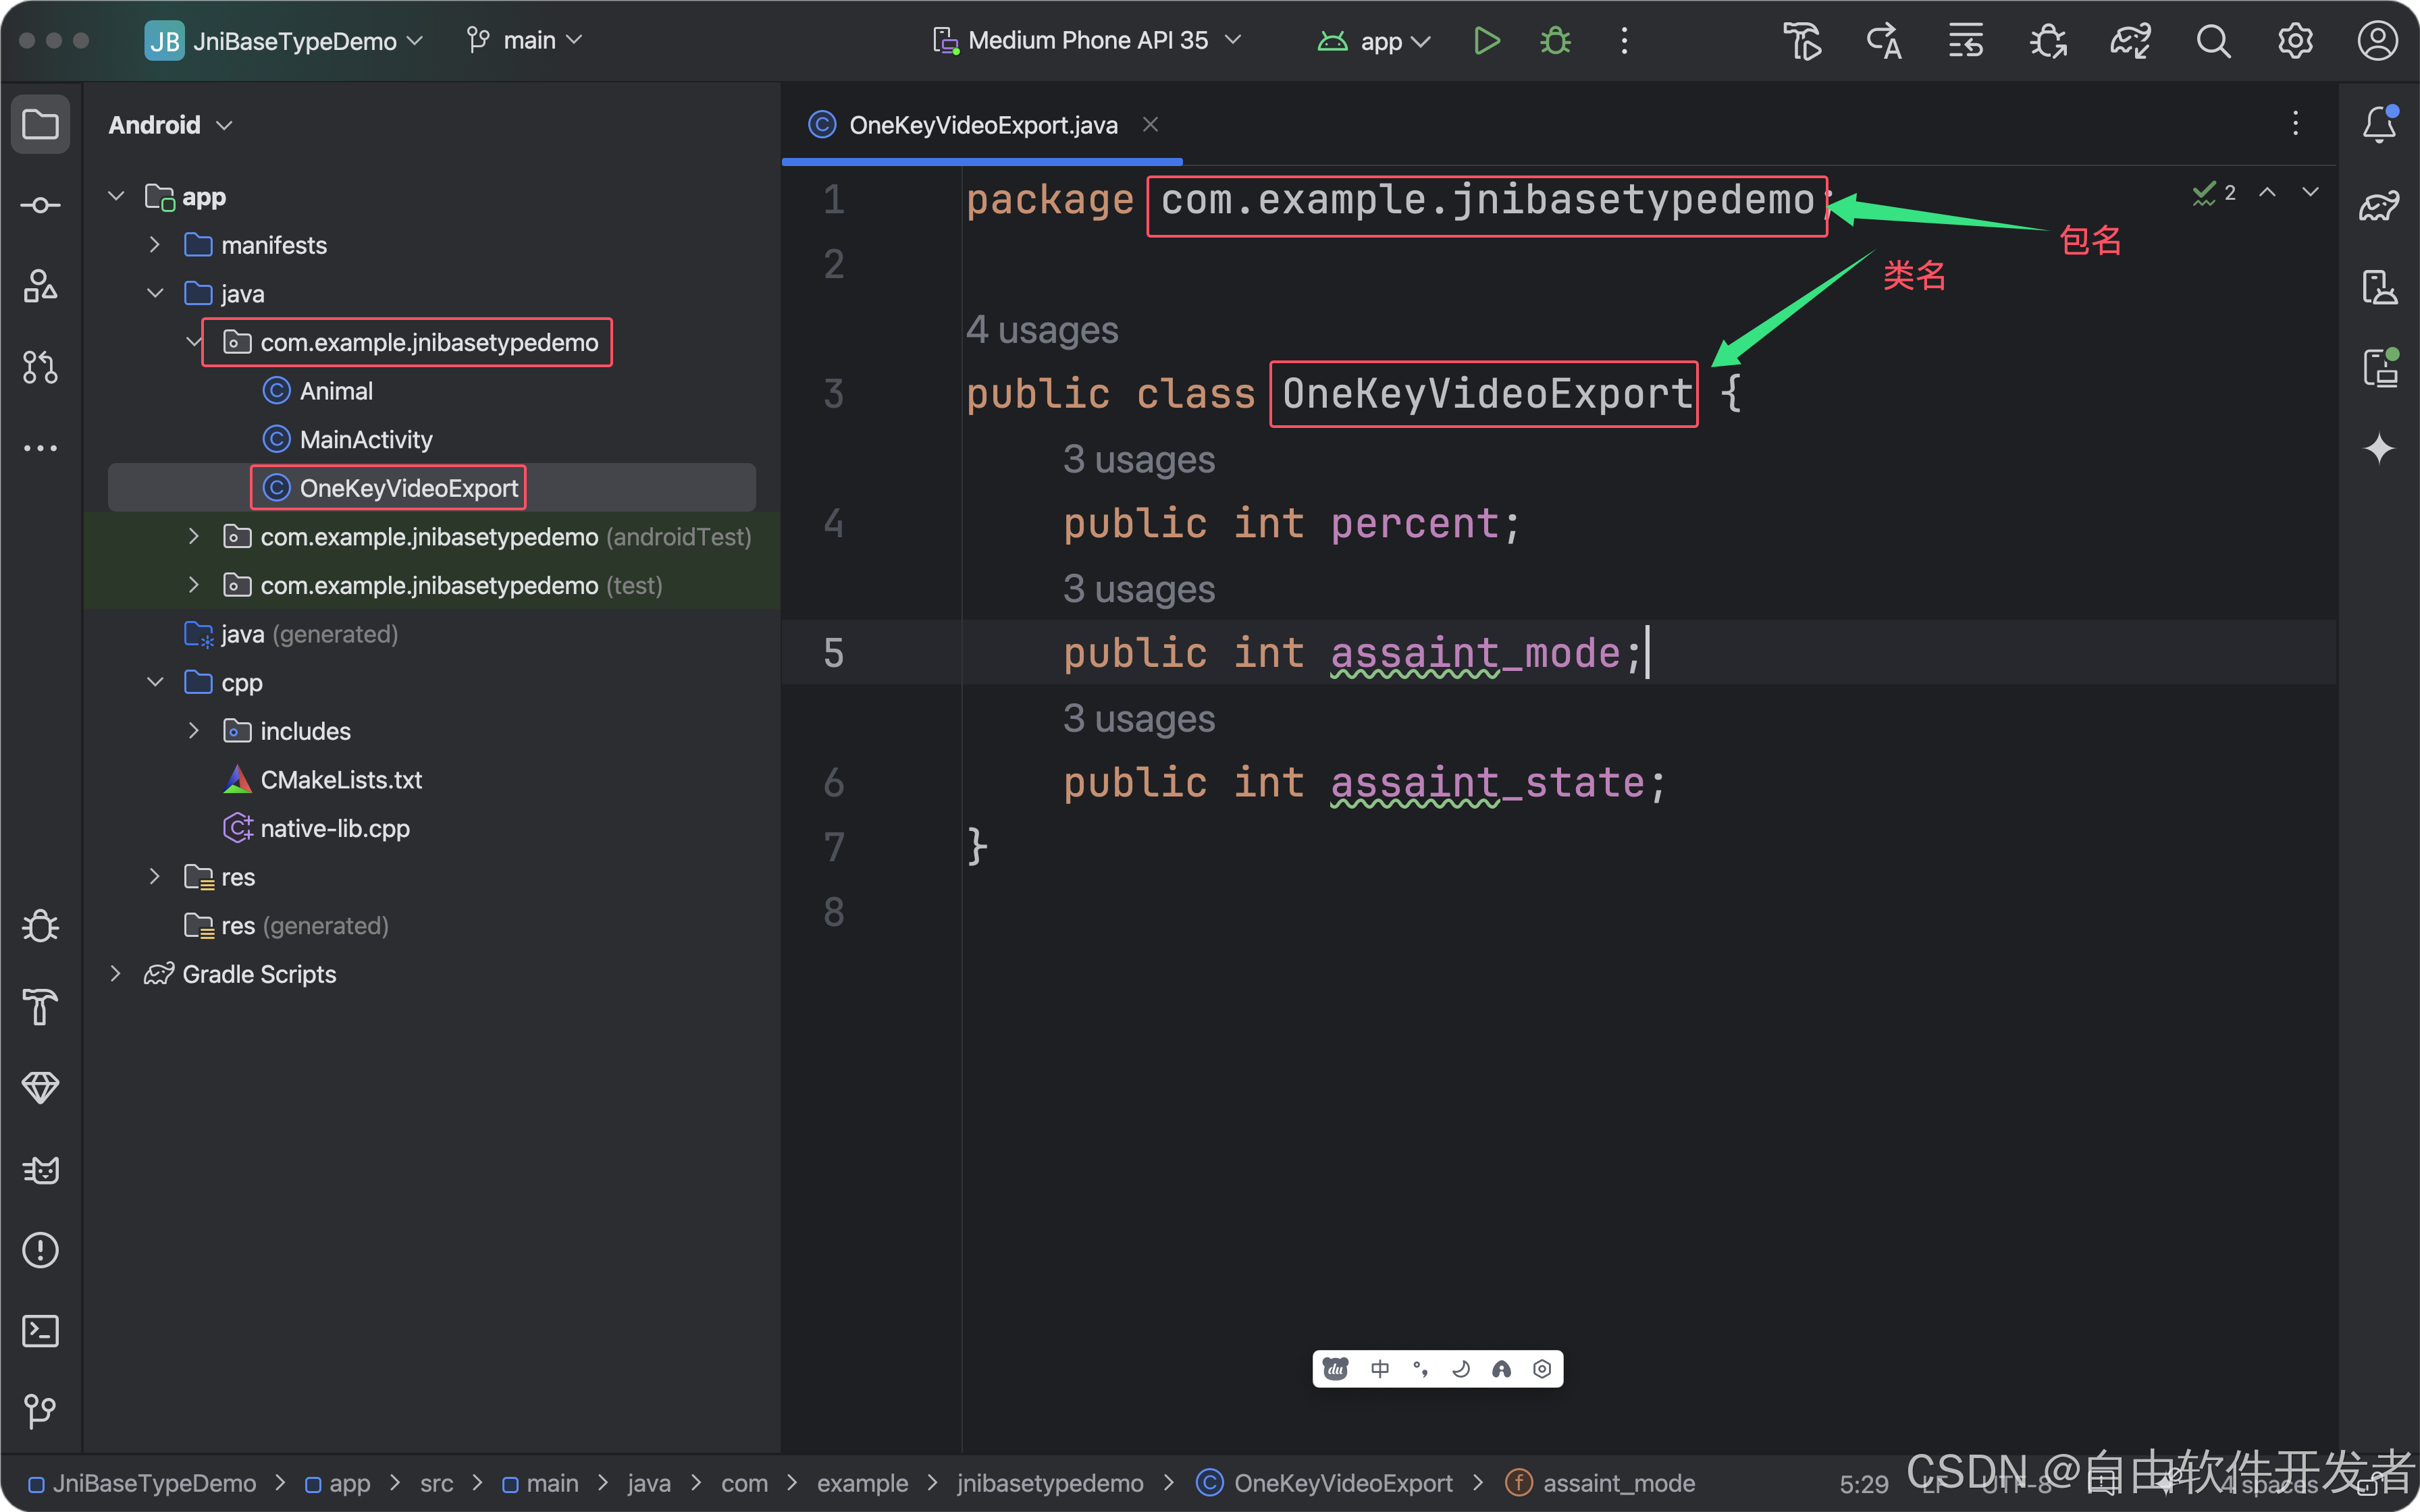Expand the includes folder under cpp
The height and width of the screenshot is (1512, 2420).
pos(194,731)
